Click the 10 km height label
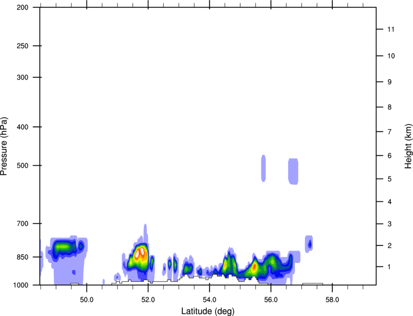Viewport: 413px width, 316px height. click(x=391, y=56)
